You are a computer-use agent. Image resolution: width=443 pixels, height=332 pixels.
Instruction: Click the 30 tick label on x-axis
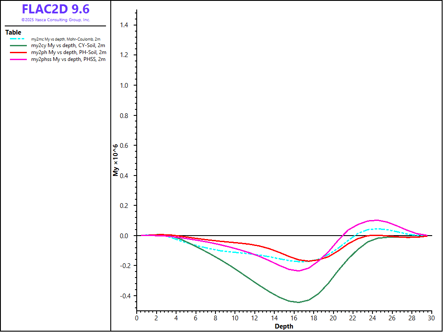coord(431,318)
